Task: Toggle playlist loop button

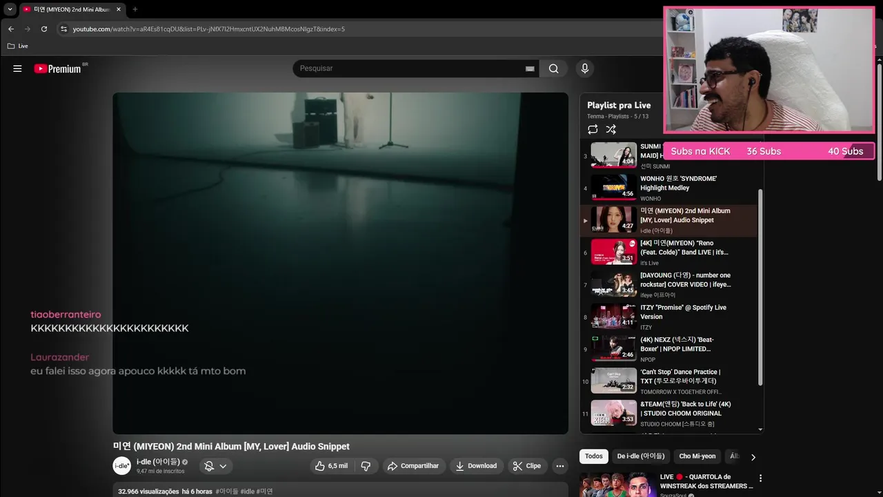Action: click(x=593, y=129)
